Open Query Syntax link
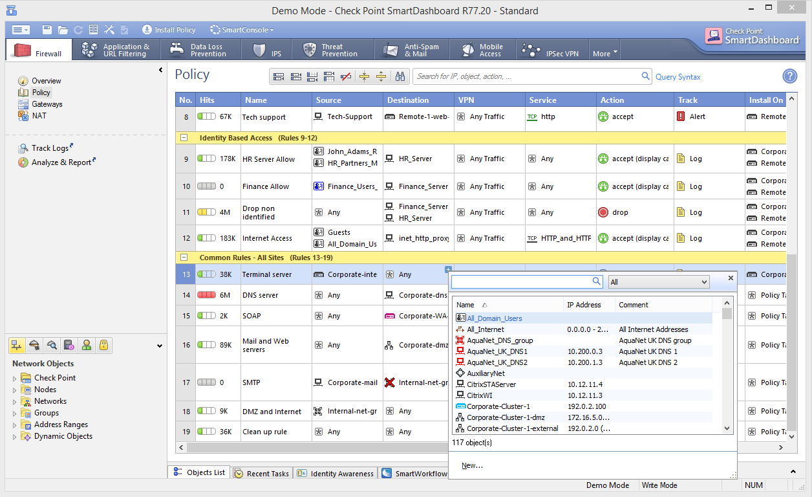Image resolution: width=812 pixels, height=497 pixels. point(678,77)
